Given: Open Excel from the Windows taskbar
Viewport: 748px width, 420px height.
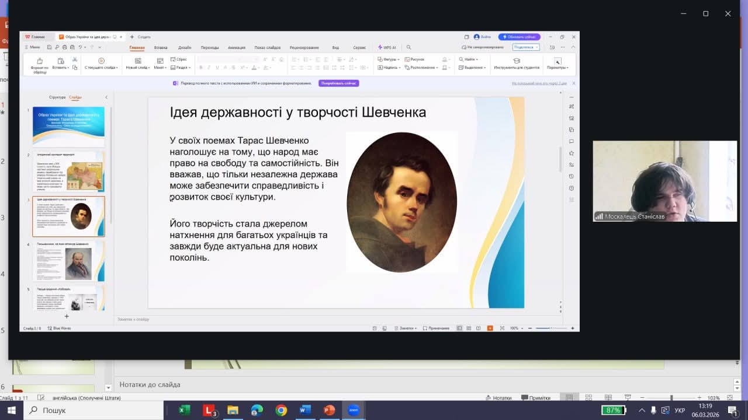Looking at the screenshot, I should point(184,410).
